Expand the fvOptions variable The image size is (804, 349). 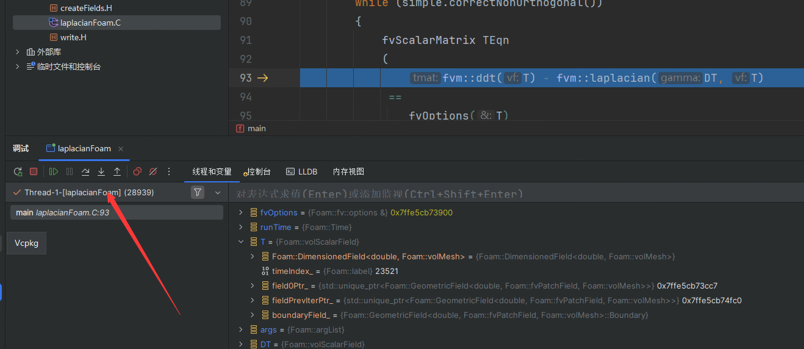(x=242, y=213)
